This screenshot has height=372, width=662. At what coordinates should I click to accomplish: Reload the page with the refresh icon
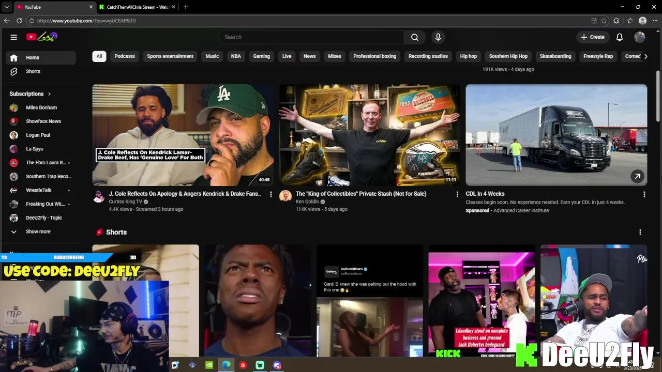click(x=19, y=21)
